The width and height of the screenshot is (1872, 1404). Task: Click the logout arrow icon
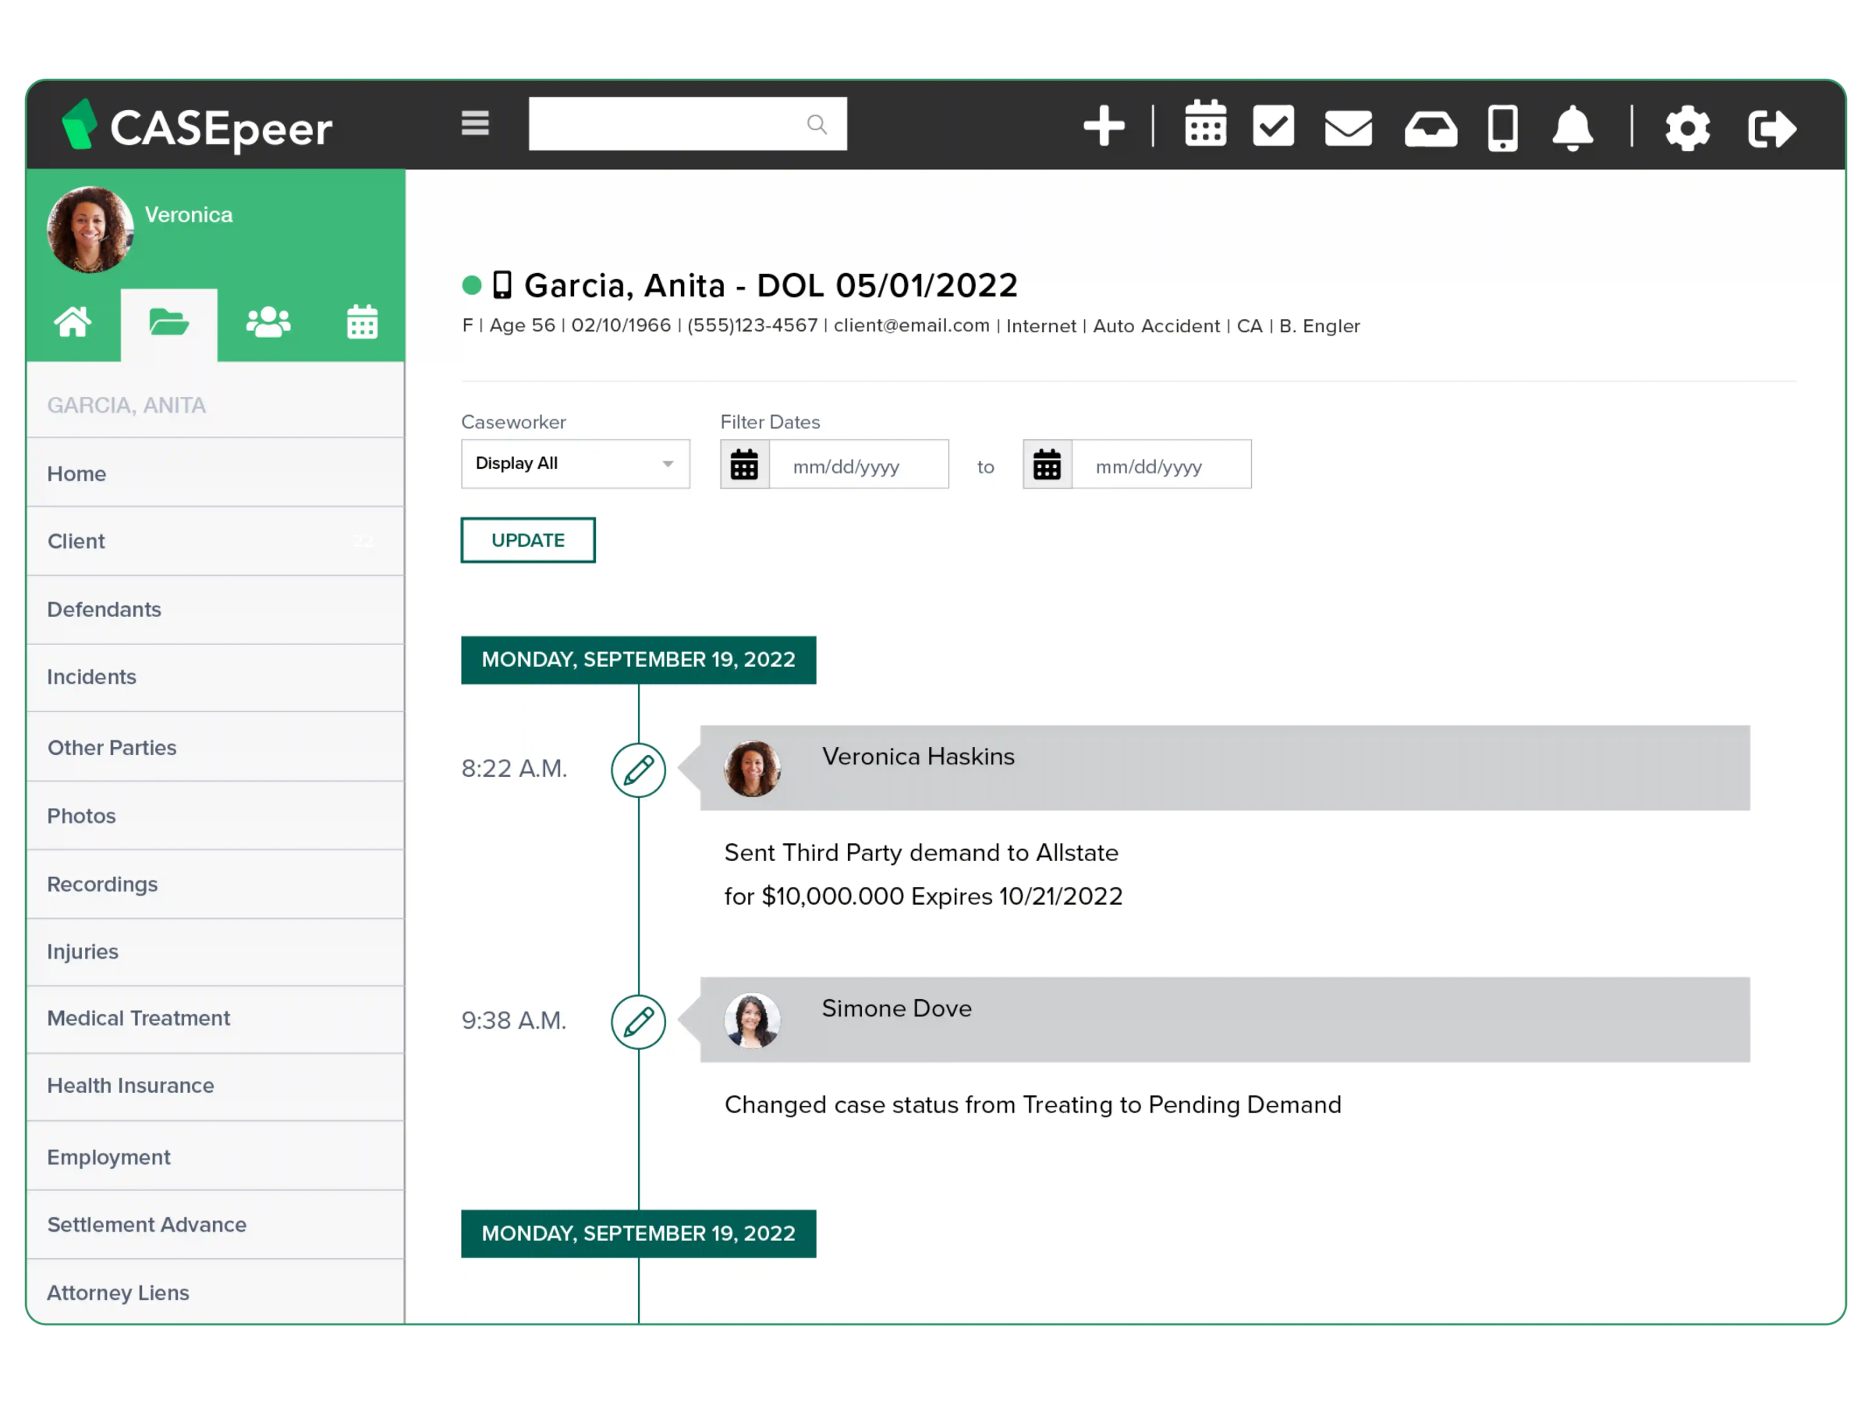point(1771,127)
